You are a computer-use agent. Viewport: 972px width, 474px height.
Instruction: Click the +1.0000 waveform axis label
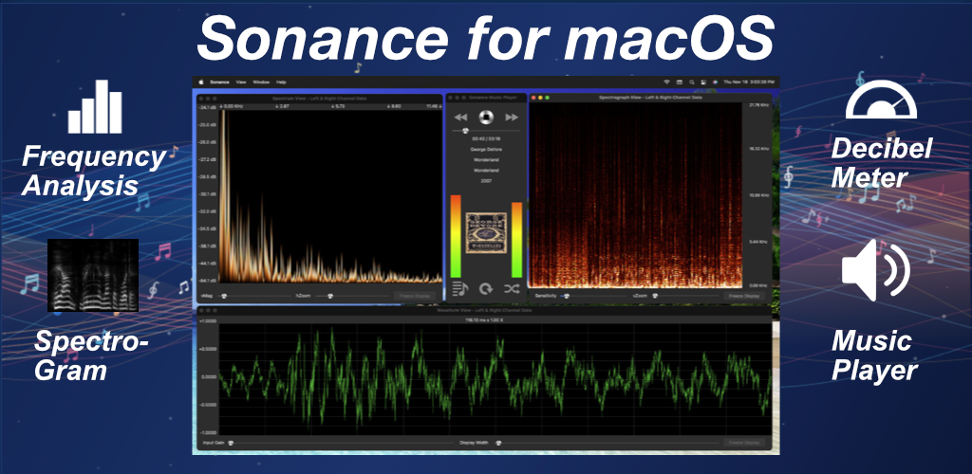[208, 321]
